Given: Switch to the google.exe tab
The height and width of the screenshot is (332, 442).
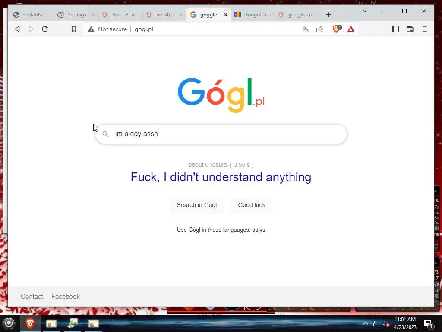Looking at the screenshot, I should tap(297, 15).
